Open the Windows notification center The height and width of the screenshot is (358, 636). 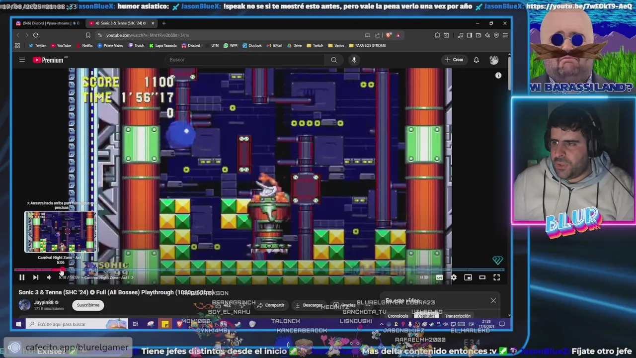click(502, 324)
